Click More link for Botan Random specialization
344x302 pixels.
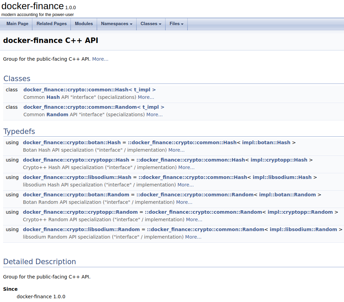coord(184,202)
